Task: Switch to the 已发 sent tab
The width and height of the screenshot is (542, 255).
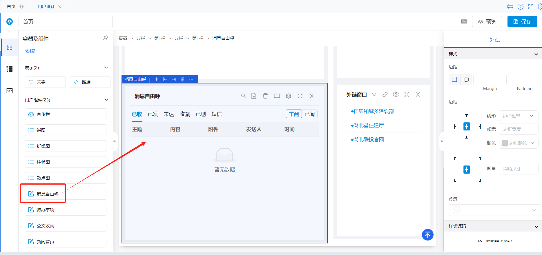Action: 153,114
